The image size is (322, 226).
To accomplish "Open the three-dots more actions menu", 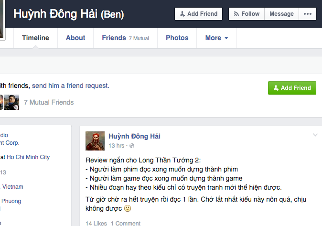I will (307, 14).
